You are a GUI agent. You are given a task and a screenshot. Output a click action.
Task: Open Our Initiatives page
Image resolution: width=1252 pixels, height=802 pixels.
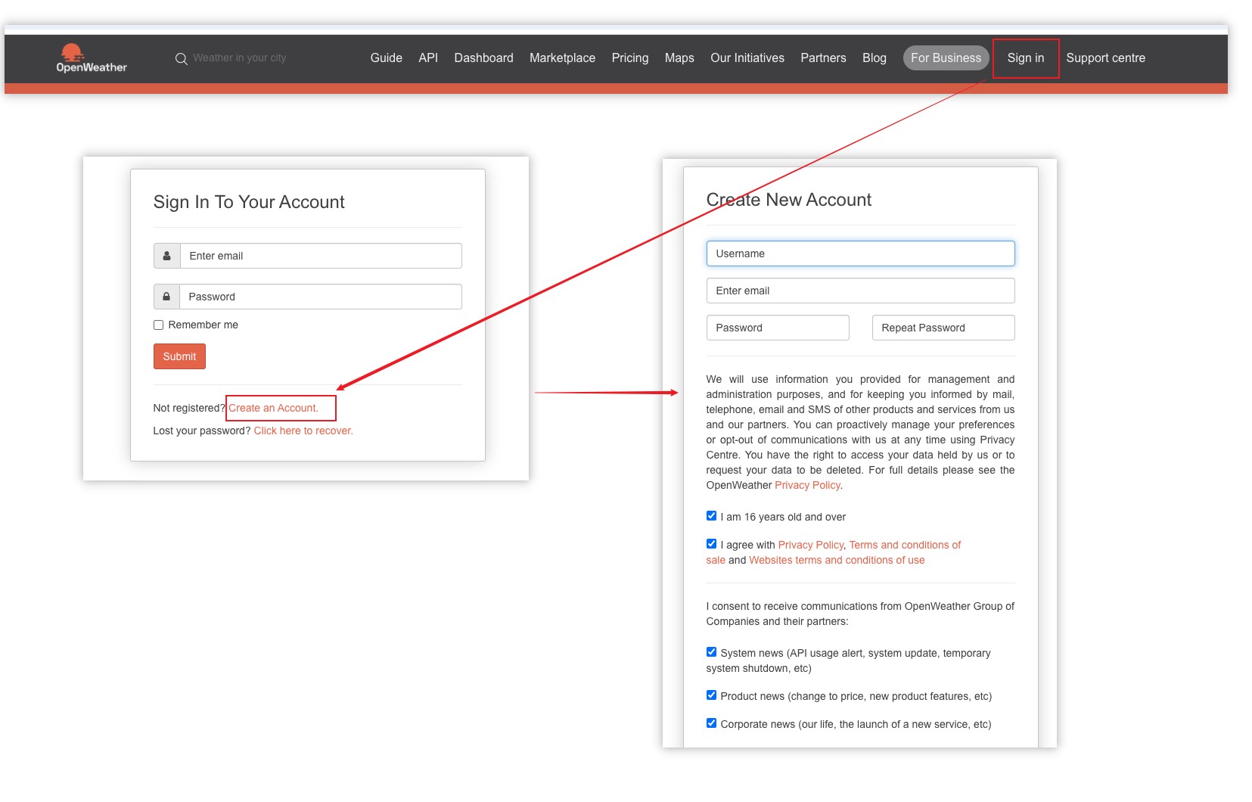(x=747, y=58)
